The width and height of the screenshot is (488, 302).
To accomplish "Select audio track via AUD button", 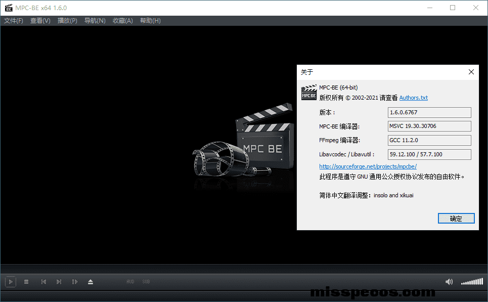I will [130, 282].
